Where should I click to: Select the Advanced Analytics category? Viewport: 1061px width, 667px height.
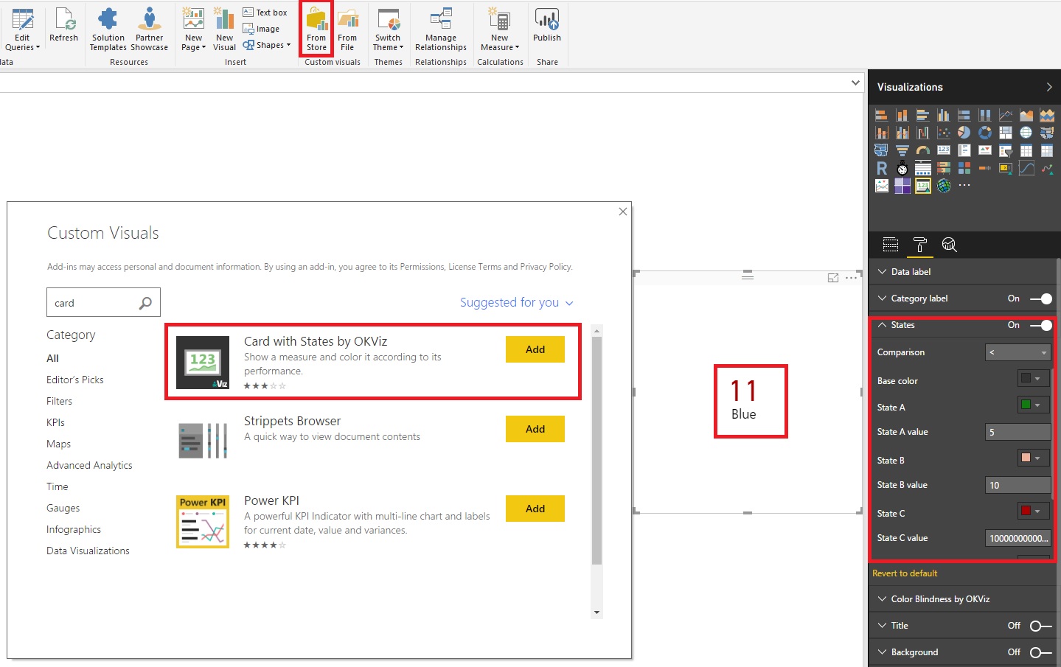[x=89, y=465]
